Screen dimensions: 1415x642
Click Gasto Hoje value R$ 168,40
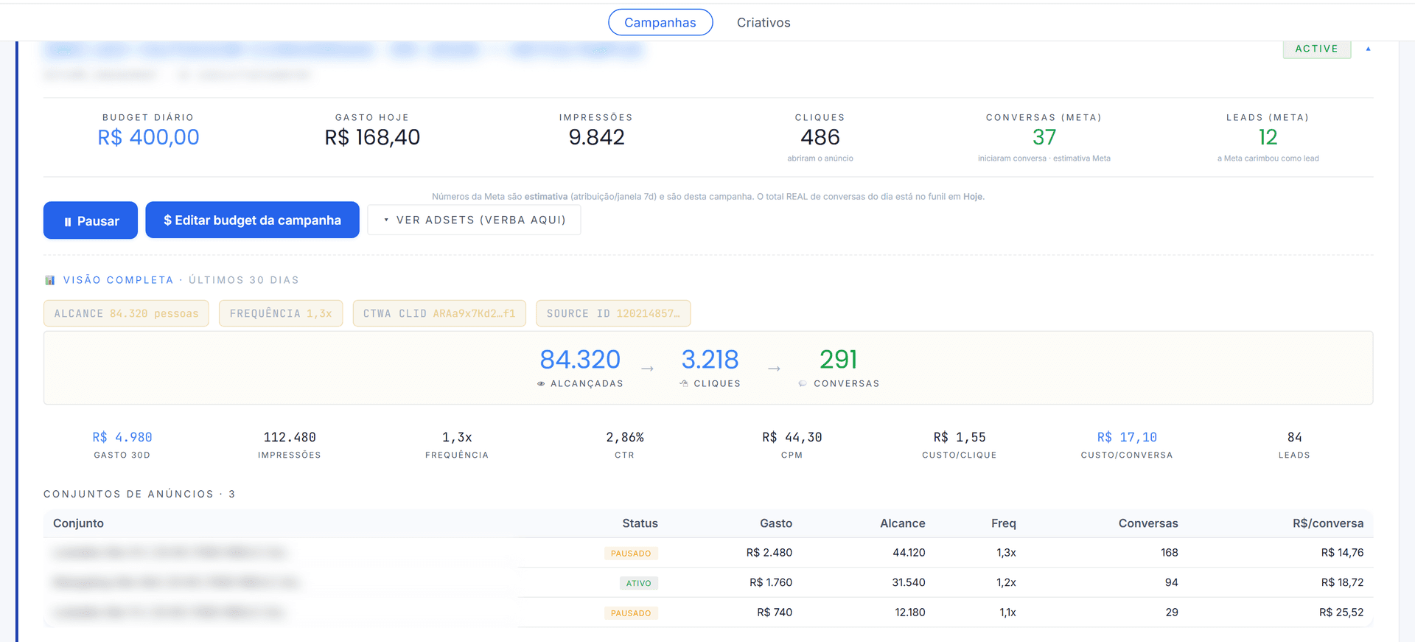pos(372,137)
